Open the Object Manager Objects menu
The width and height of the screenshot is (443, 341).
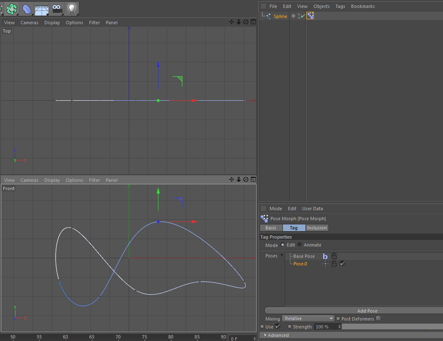click(x=321, y=6)
